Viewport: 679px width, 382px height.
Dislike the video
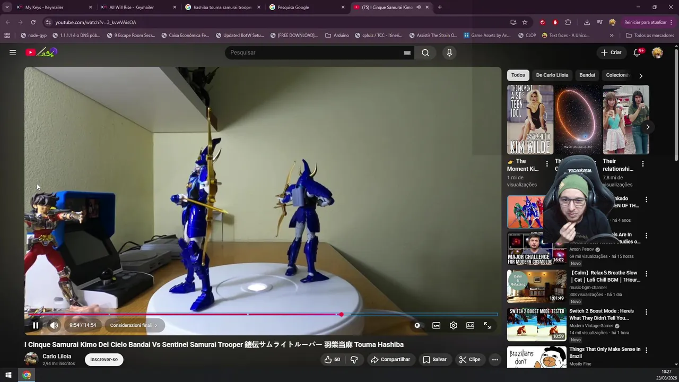click(354, 359)
